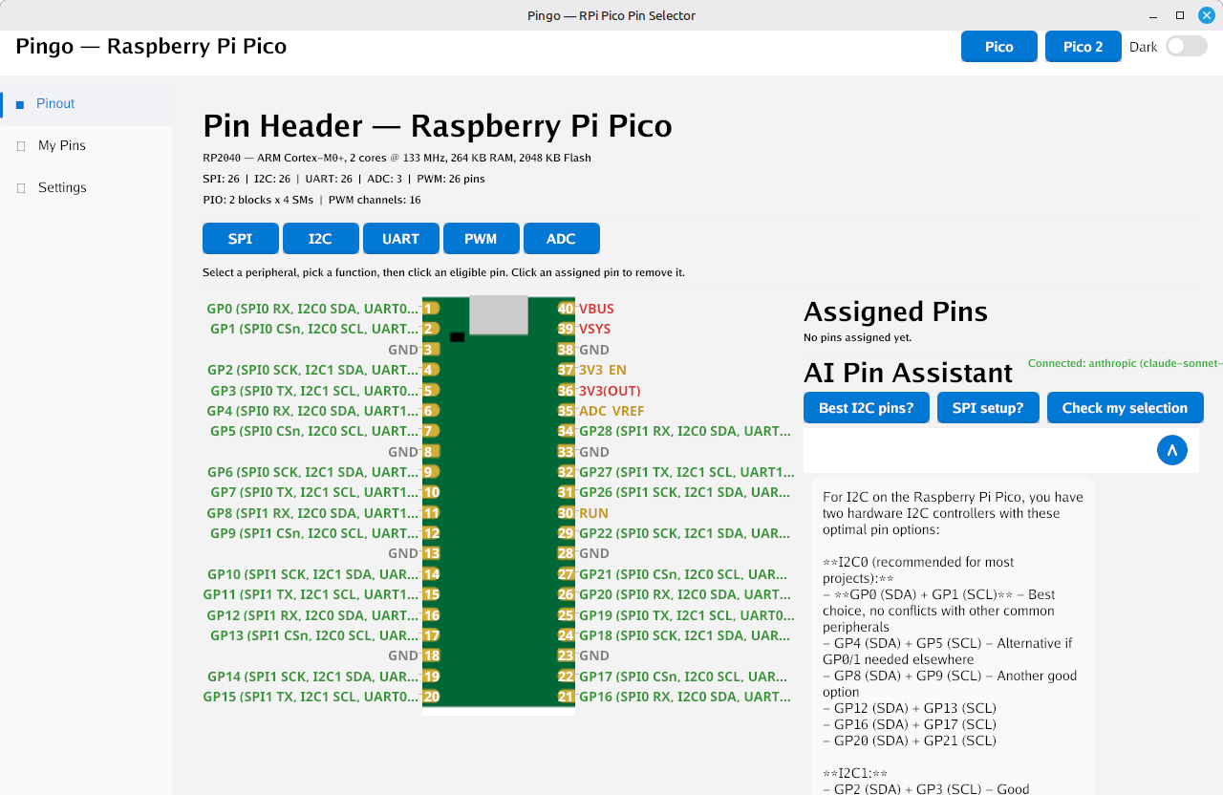Focus the AI assistant text input field

[978, 450]
